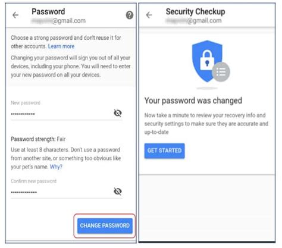Show the new password characters

118,113
